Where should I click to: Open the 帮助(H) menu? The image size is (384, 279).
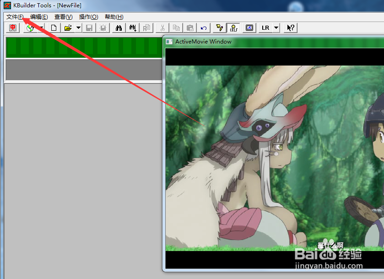(x=114, y=17)
